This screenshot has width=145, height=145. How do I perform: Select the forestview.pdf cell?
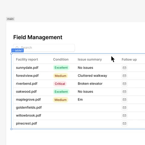[27, 76]
